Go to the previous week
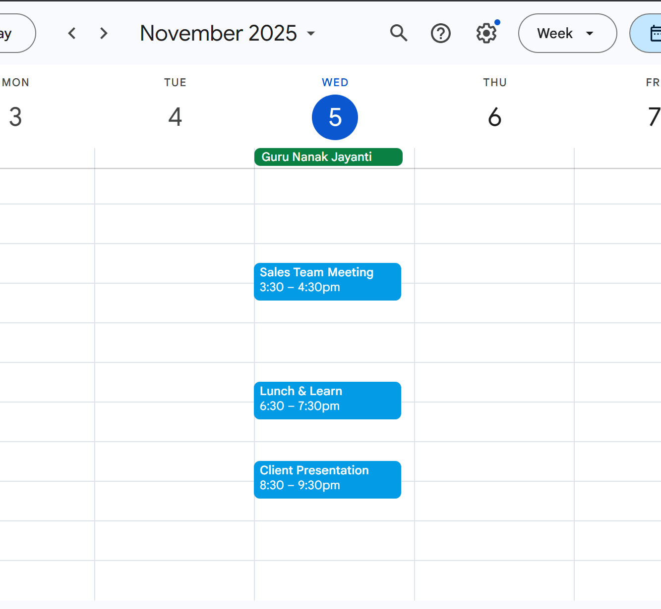 click(x=72, y=33)
